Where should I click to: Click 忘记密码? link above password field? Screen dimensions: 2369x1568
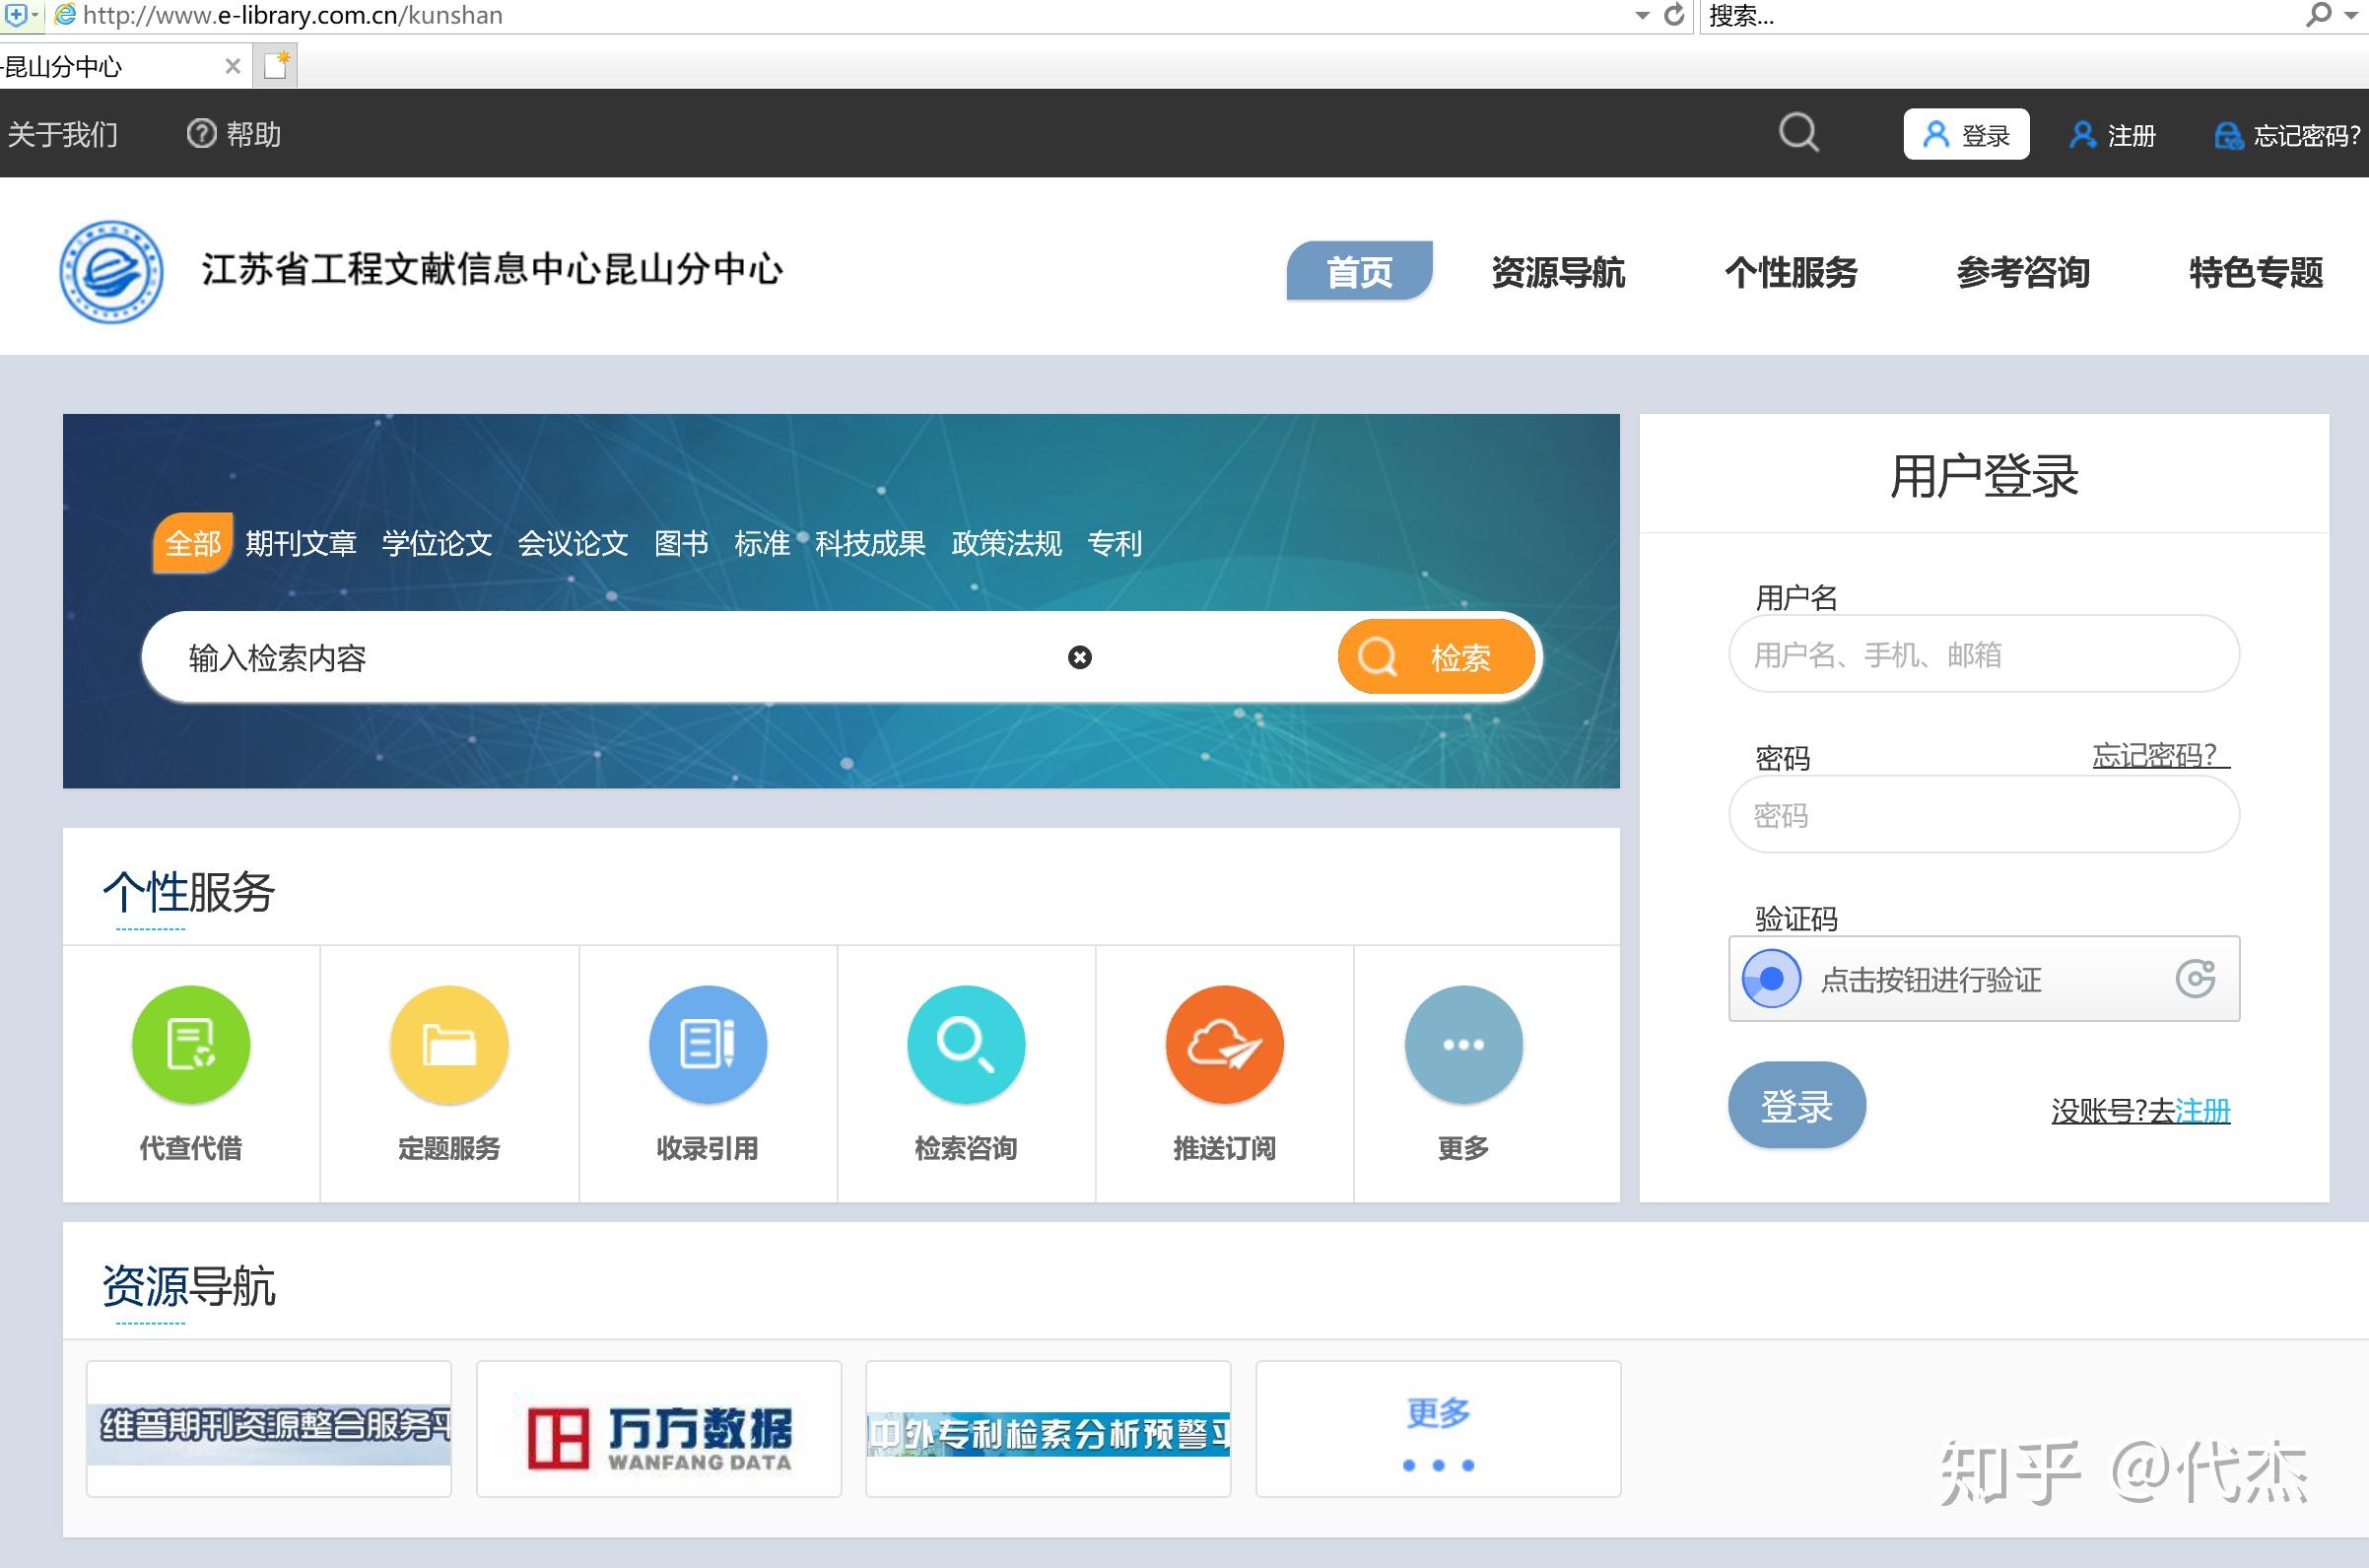point(2161,754)
